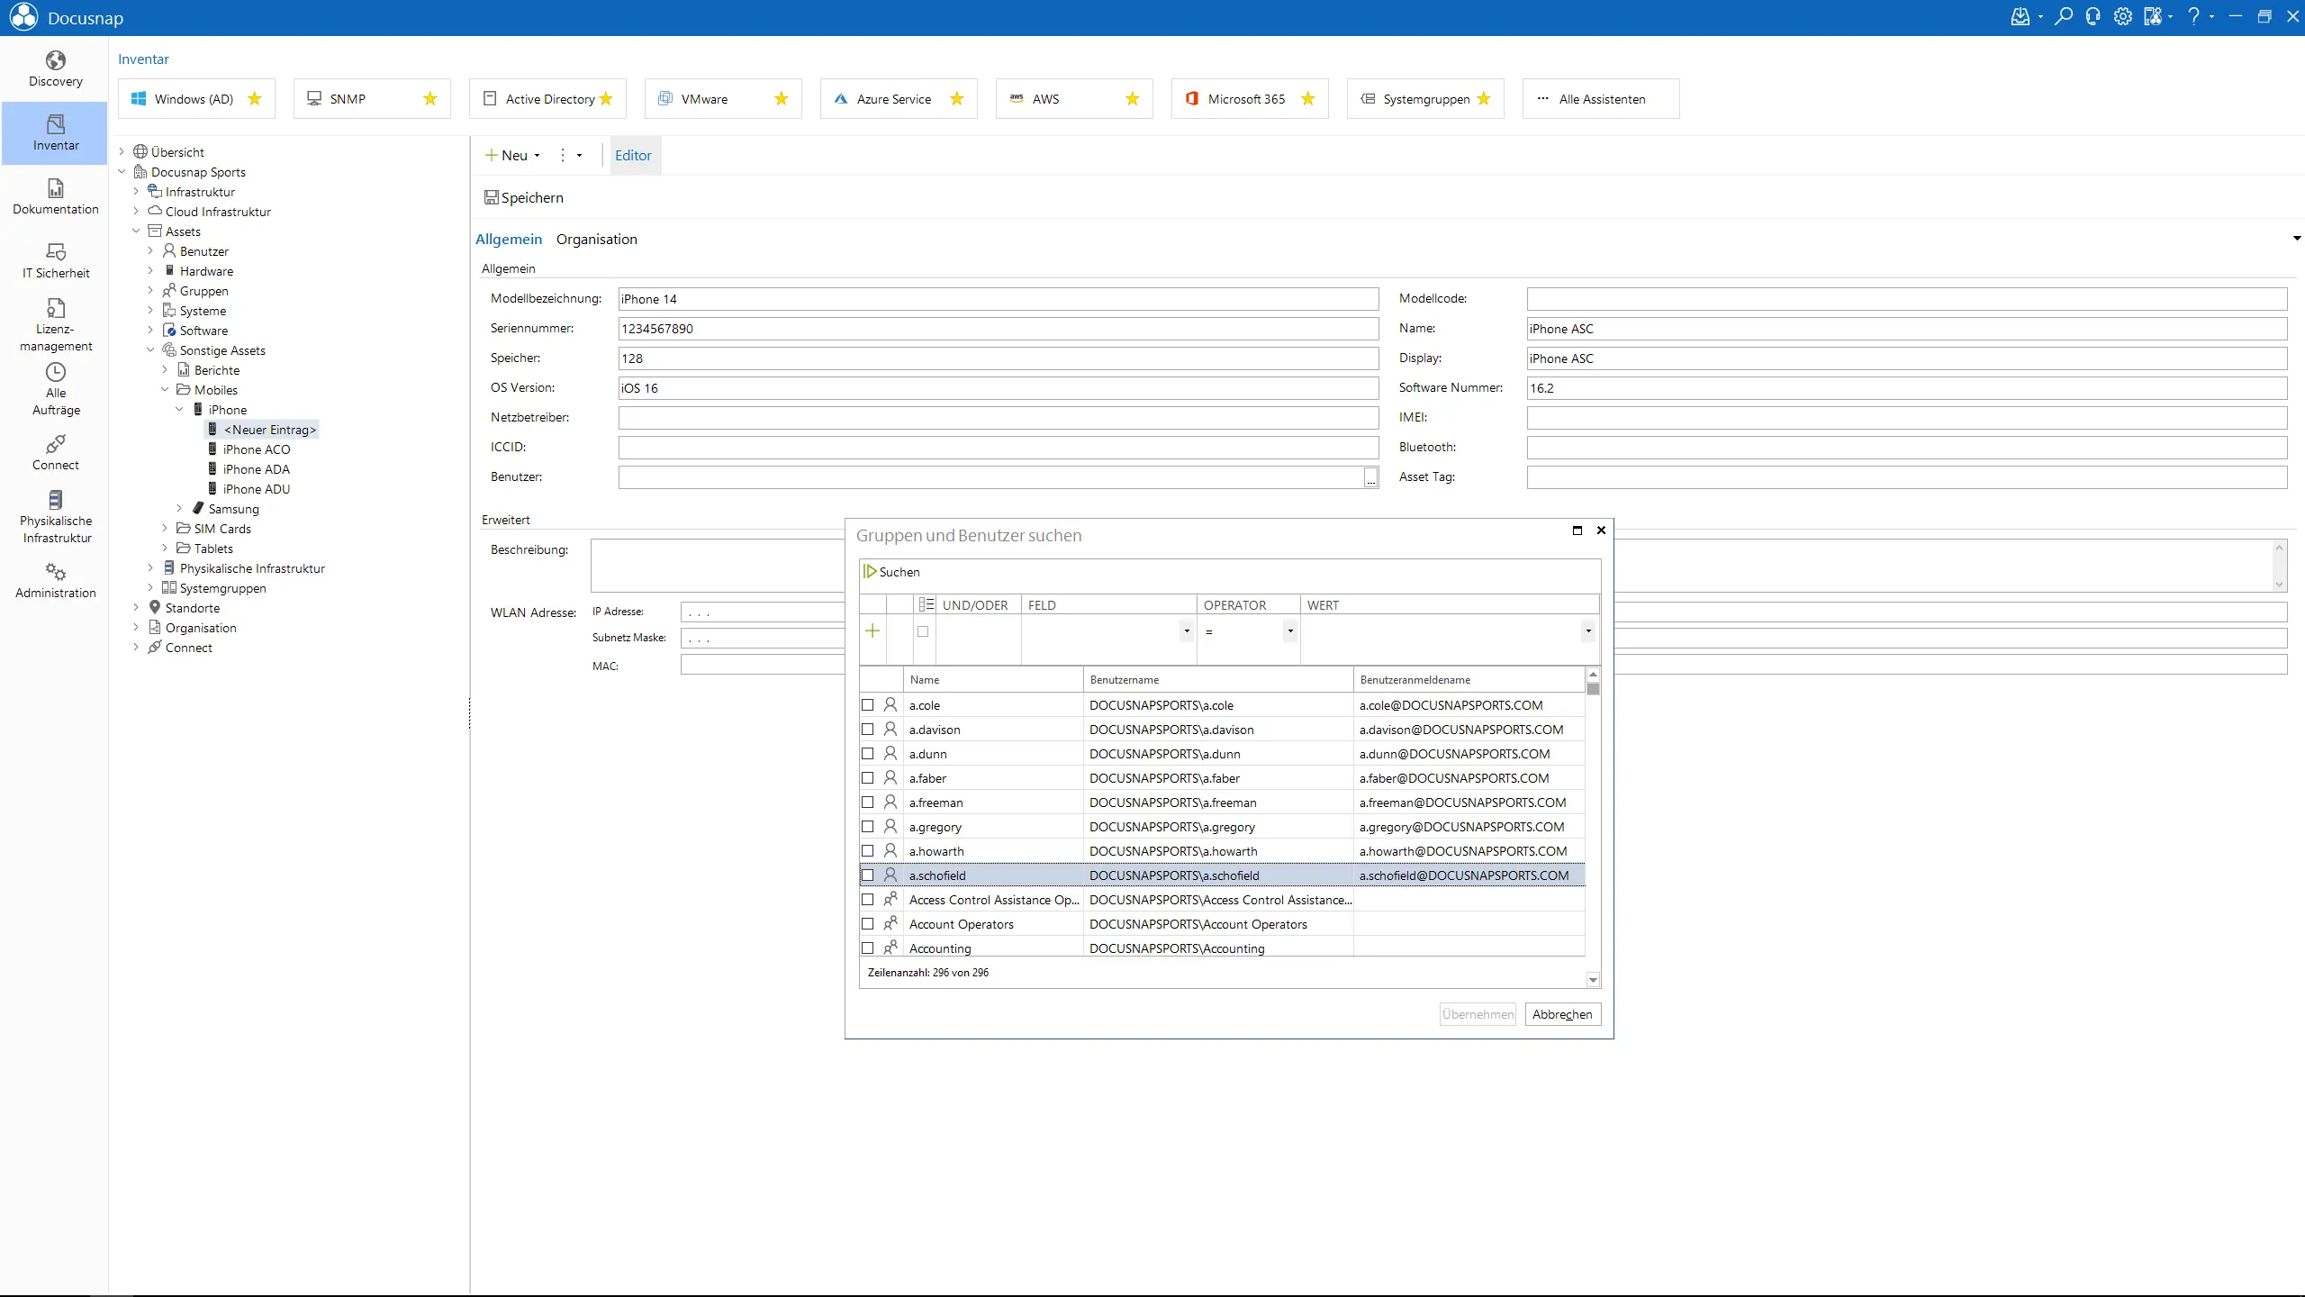Screen dimensions: 2305x1297
Task: Open Alle Assistenten wizards list
Action: 1601,99
